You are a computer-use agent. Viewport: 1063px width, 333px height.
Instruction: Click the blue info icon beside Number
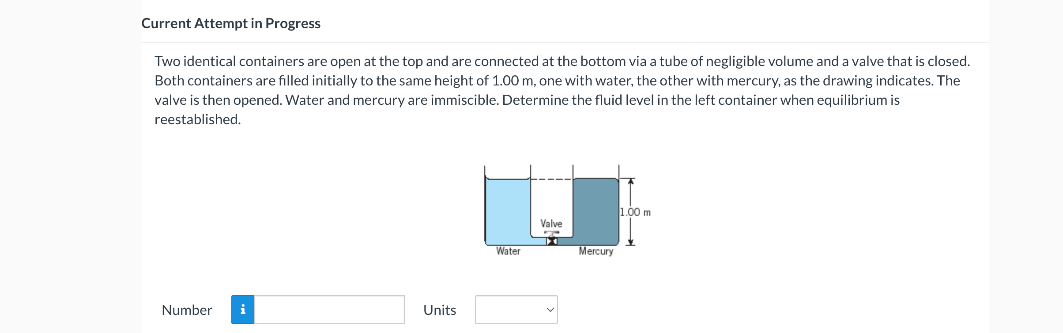pos(243,310)
